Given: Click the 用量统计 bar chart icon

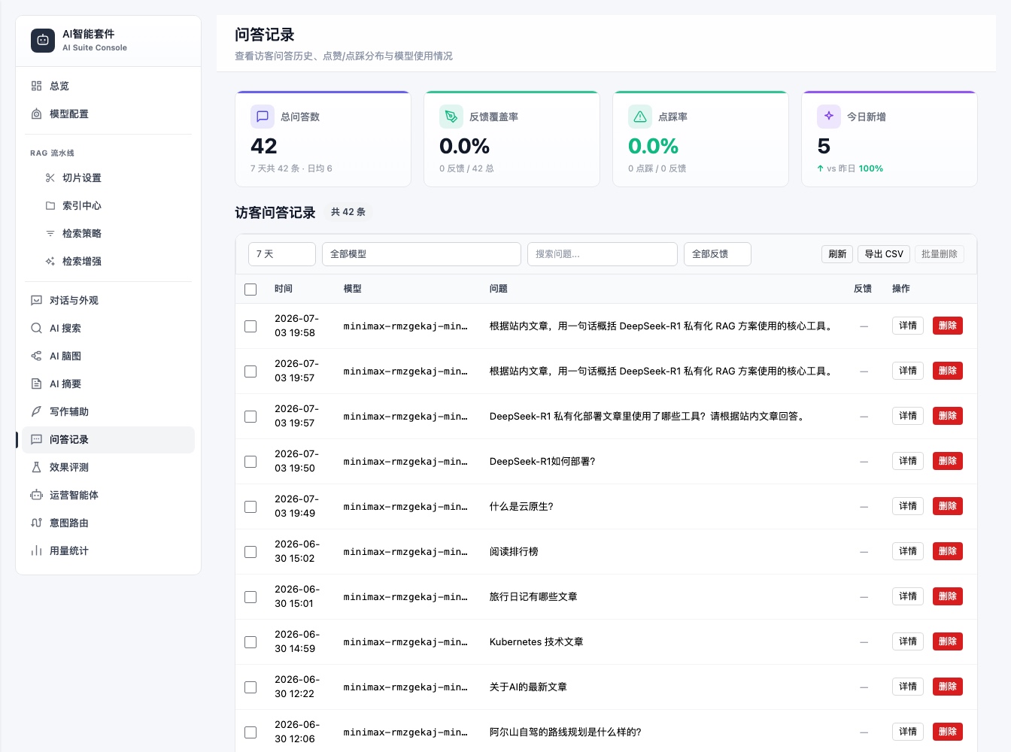Looking at the screenshot, I should click(36, 550).
